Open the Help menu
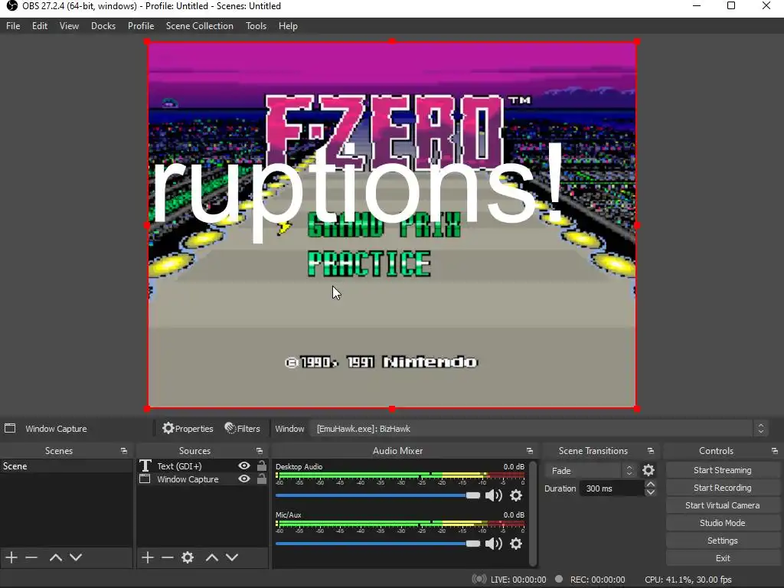Viewport: 784px width, 588px height. 288,26
